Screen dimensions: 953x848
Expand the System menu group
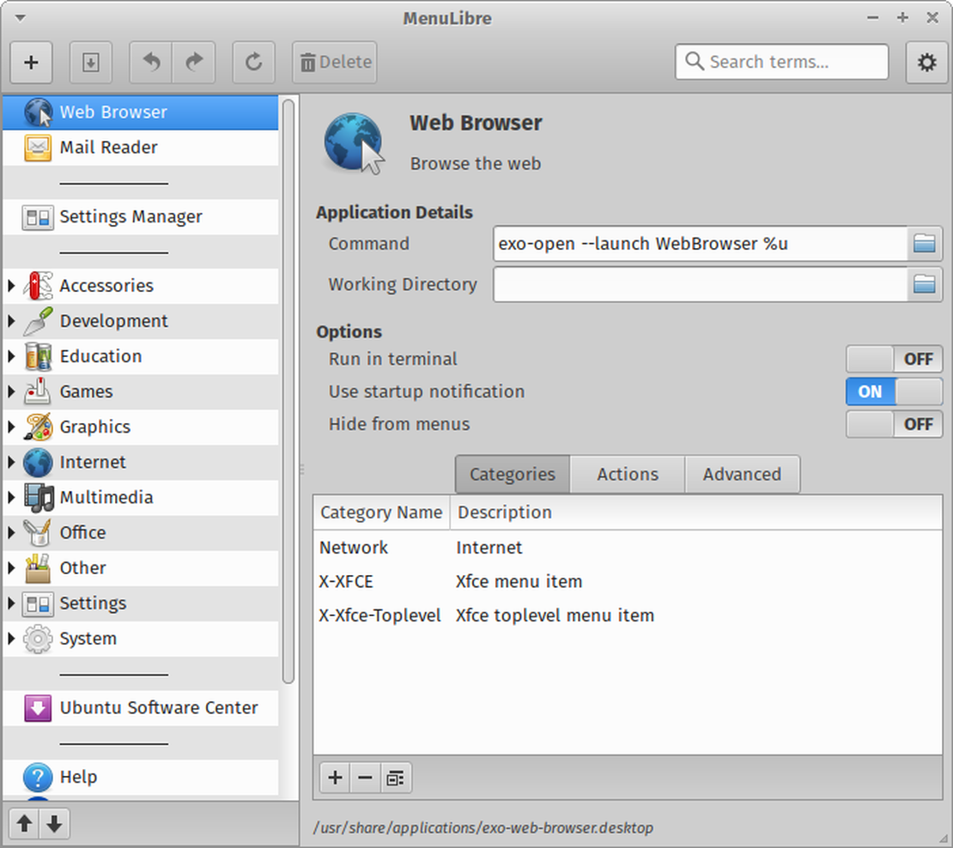point(10,639)
